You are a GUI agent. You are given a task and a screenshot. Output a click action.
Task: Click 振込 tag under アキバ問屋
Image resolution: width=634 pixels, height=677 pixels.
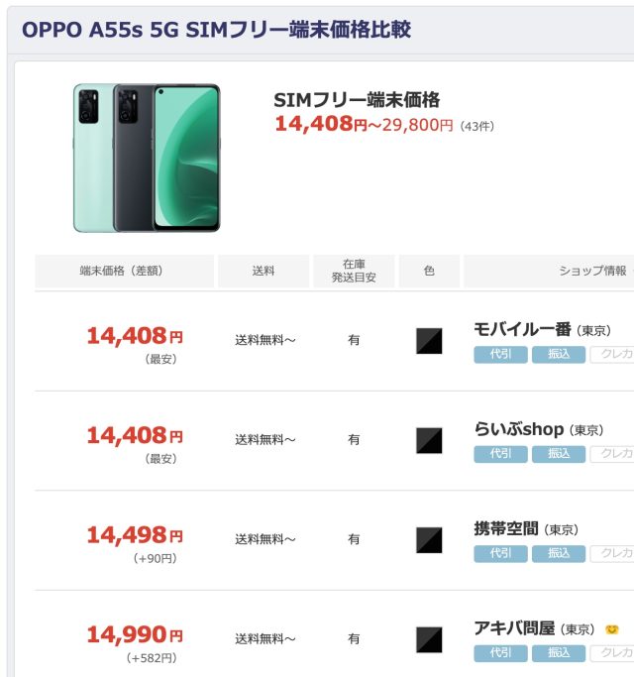tap(559, 652)
